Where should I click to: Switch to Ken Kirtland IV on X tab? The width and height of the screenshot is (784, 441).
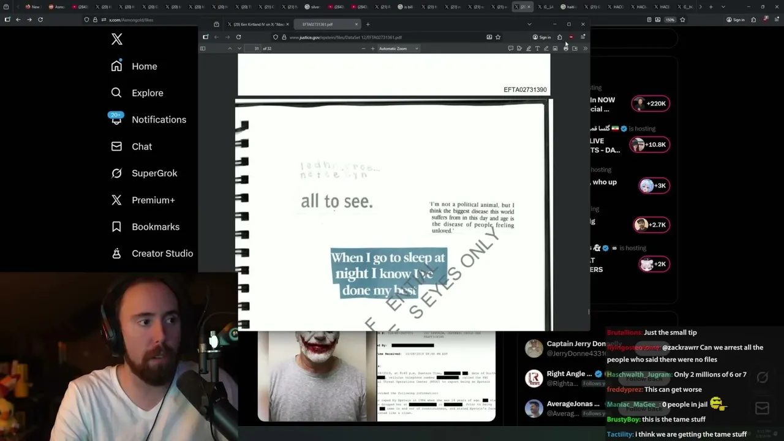[259, 24]
